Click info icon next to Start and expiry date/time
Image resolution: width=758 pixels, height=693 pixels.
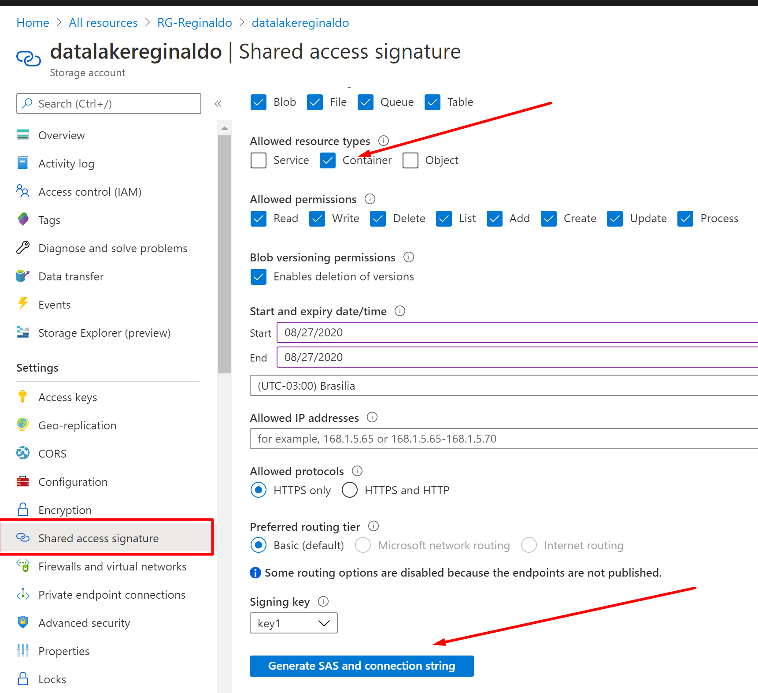(x=400, y=311)
